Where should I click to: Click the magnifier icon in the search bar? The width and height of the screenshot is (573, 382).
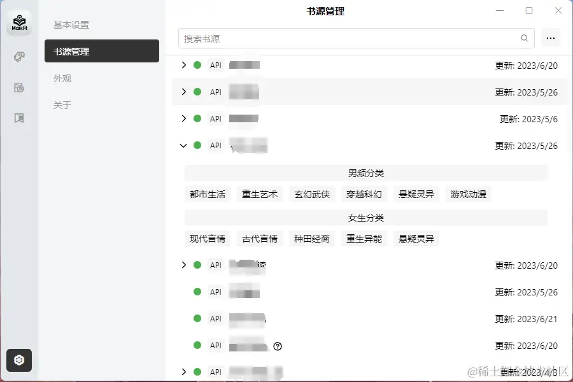pos(524,38)
